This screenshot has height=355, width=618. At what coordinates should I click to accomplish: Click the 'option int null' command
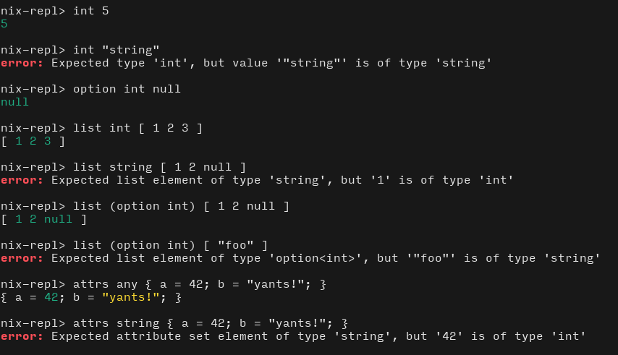pos(127,89)
